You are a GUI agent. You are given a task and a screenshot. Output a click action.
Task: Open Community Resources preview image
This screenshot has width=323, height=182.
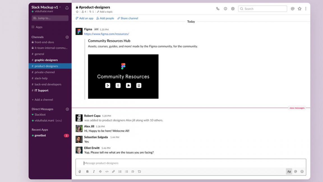point(123,77)
